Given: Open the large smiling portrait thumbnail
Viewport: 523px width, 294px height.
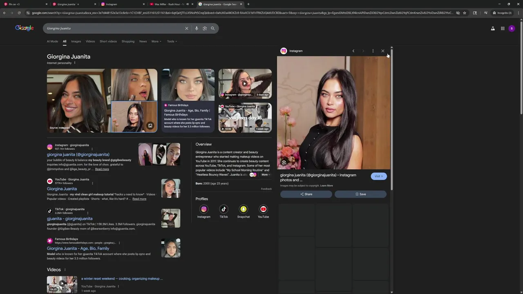Looking at the screenshot, I should point(78,100).
